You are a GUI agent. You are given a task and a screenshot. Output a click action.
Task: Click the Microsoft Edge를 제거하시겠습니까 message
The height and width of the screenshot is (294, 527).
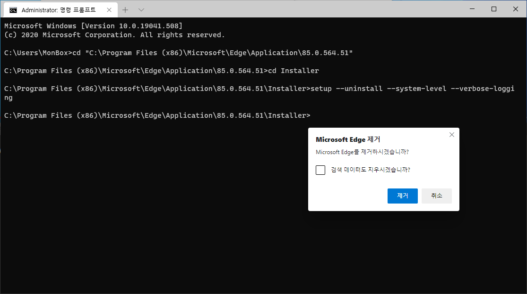click(x=362, y=152)
